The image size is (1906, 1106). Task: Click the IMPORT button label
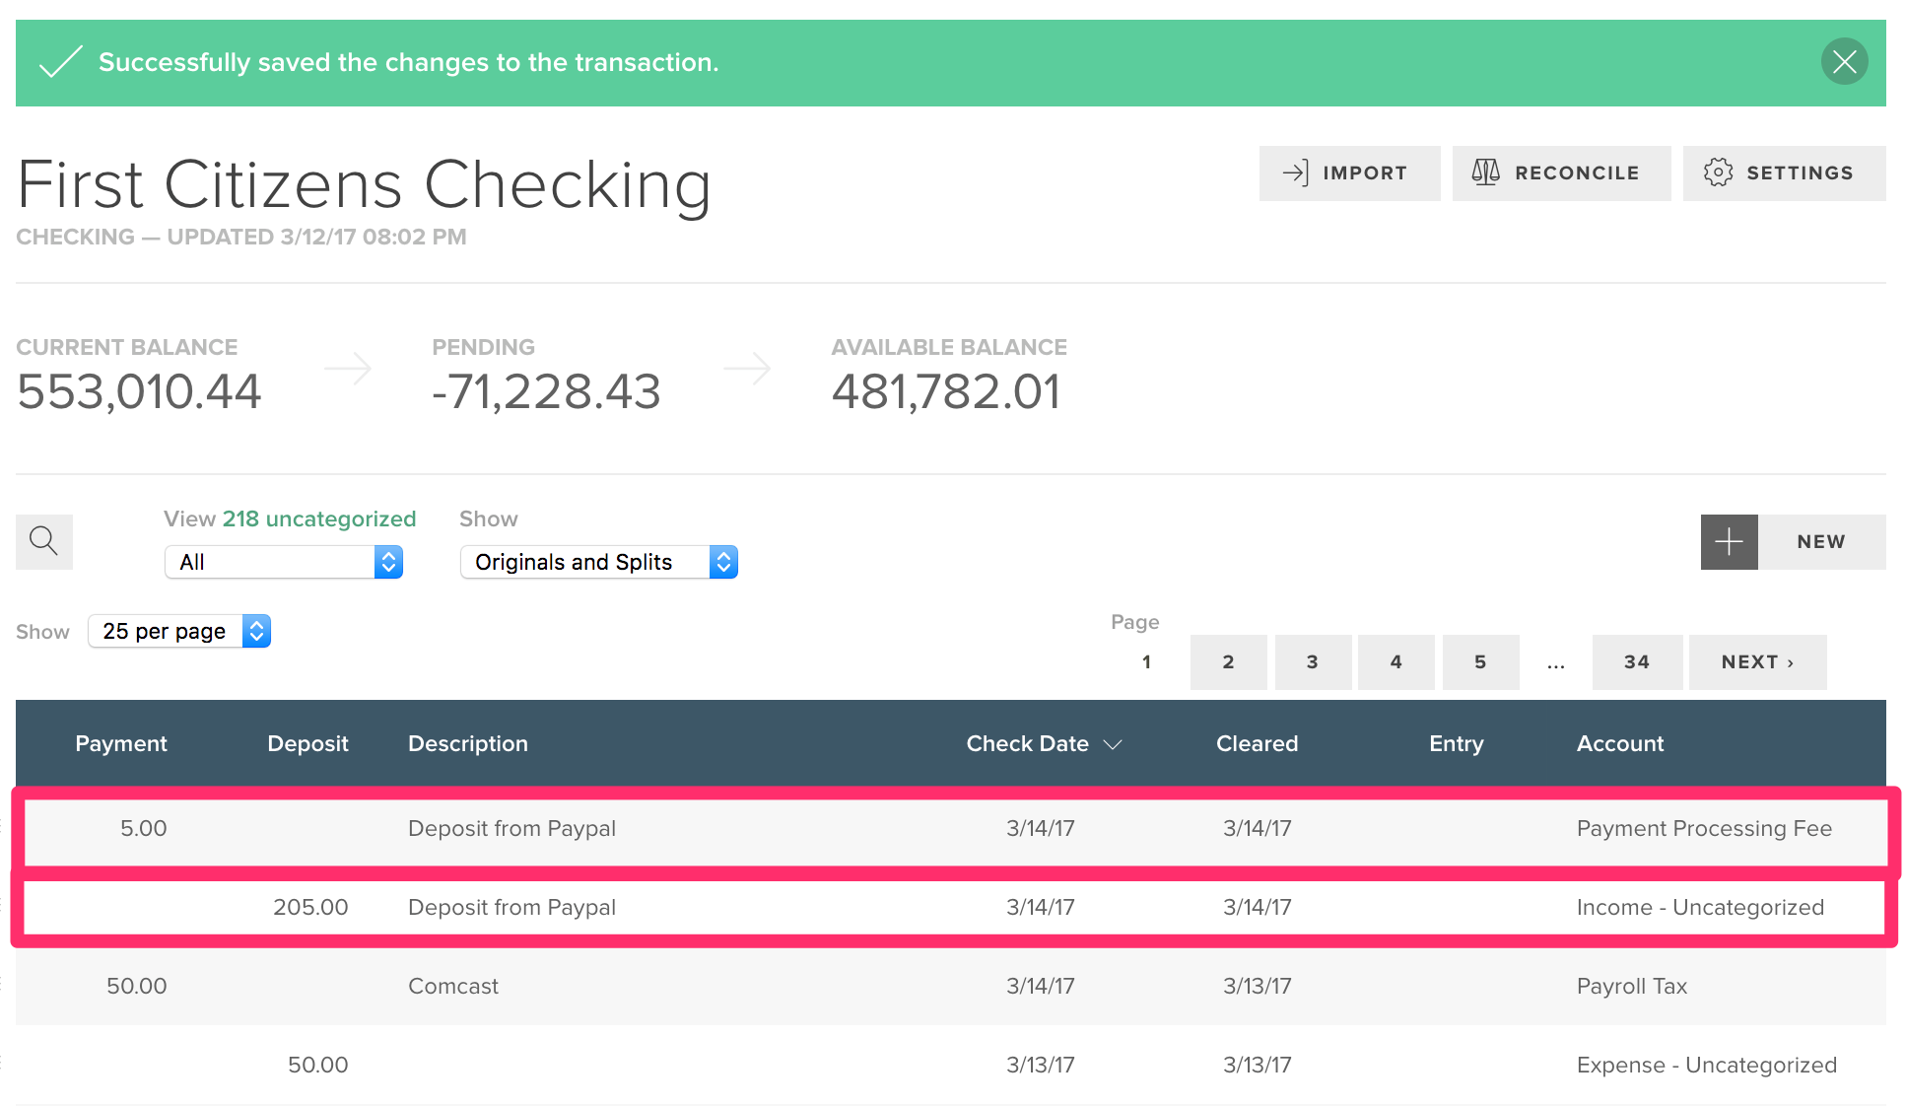click(x=1365, y=173)
